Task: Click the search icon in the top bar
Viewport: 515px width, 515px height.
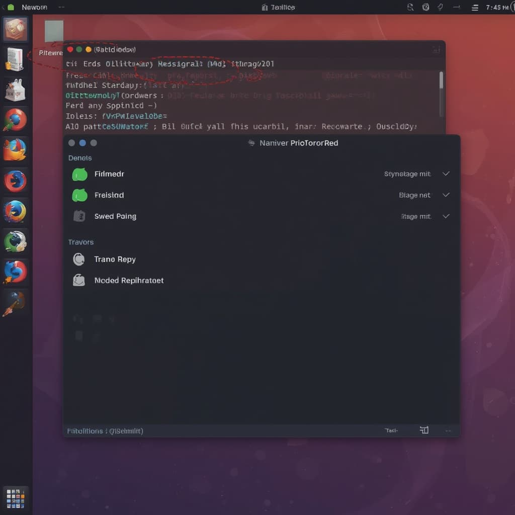Action: 410,7
